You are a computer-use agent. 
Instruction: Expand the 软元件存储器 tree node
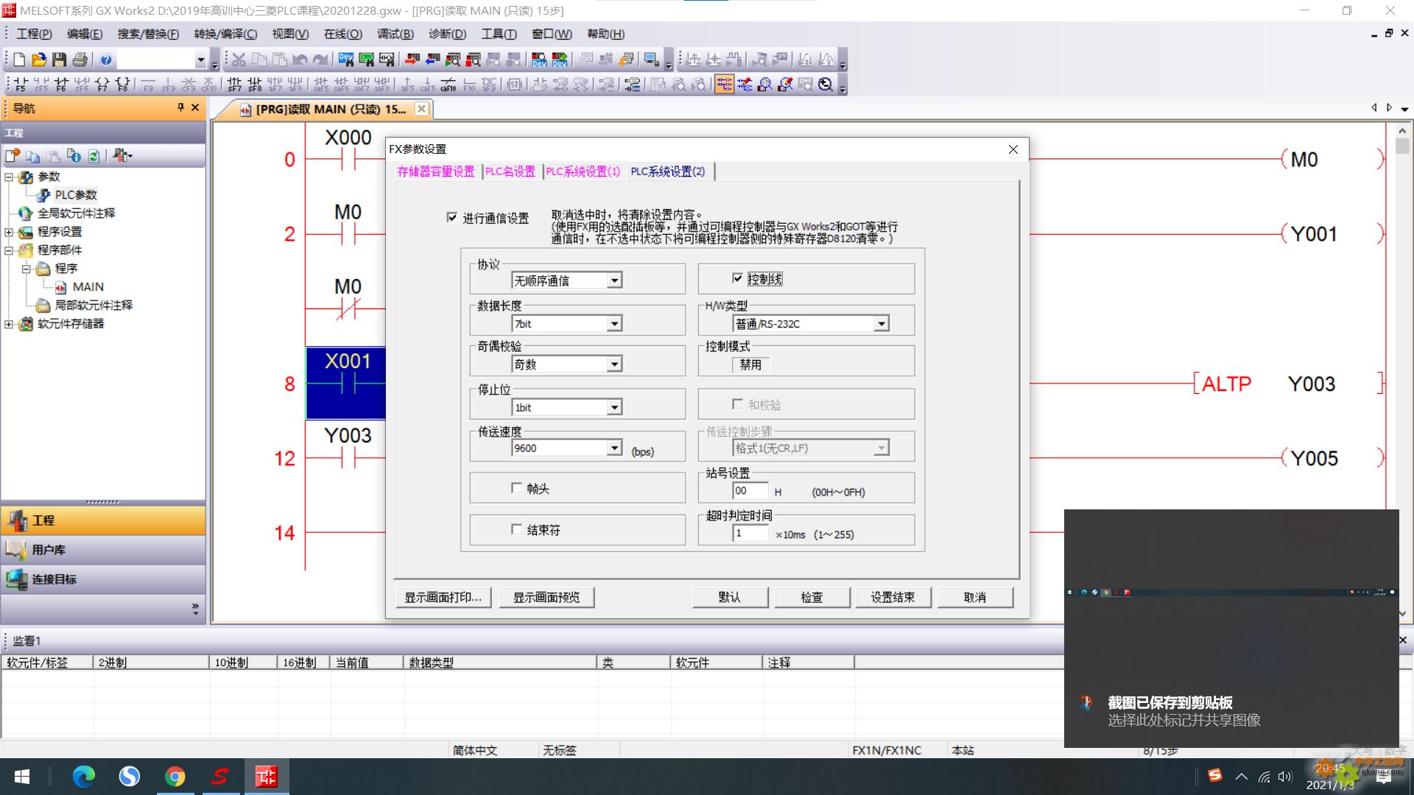(x=9, y=325)
